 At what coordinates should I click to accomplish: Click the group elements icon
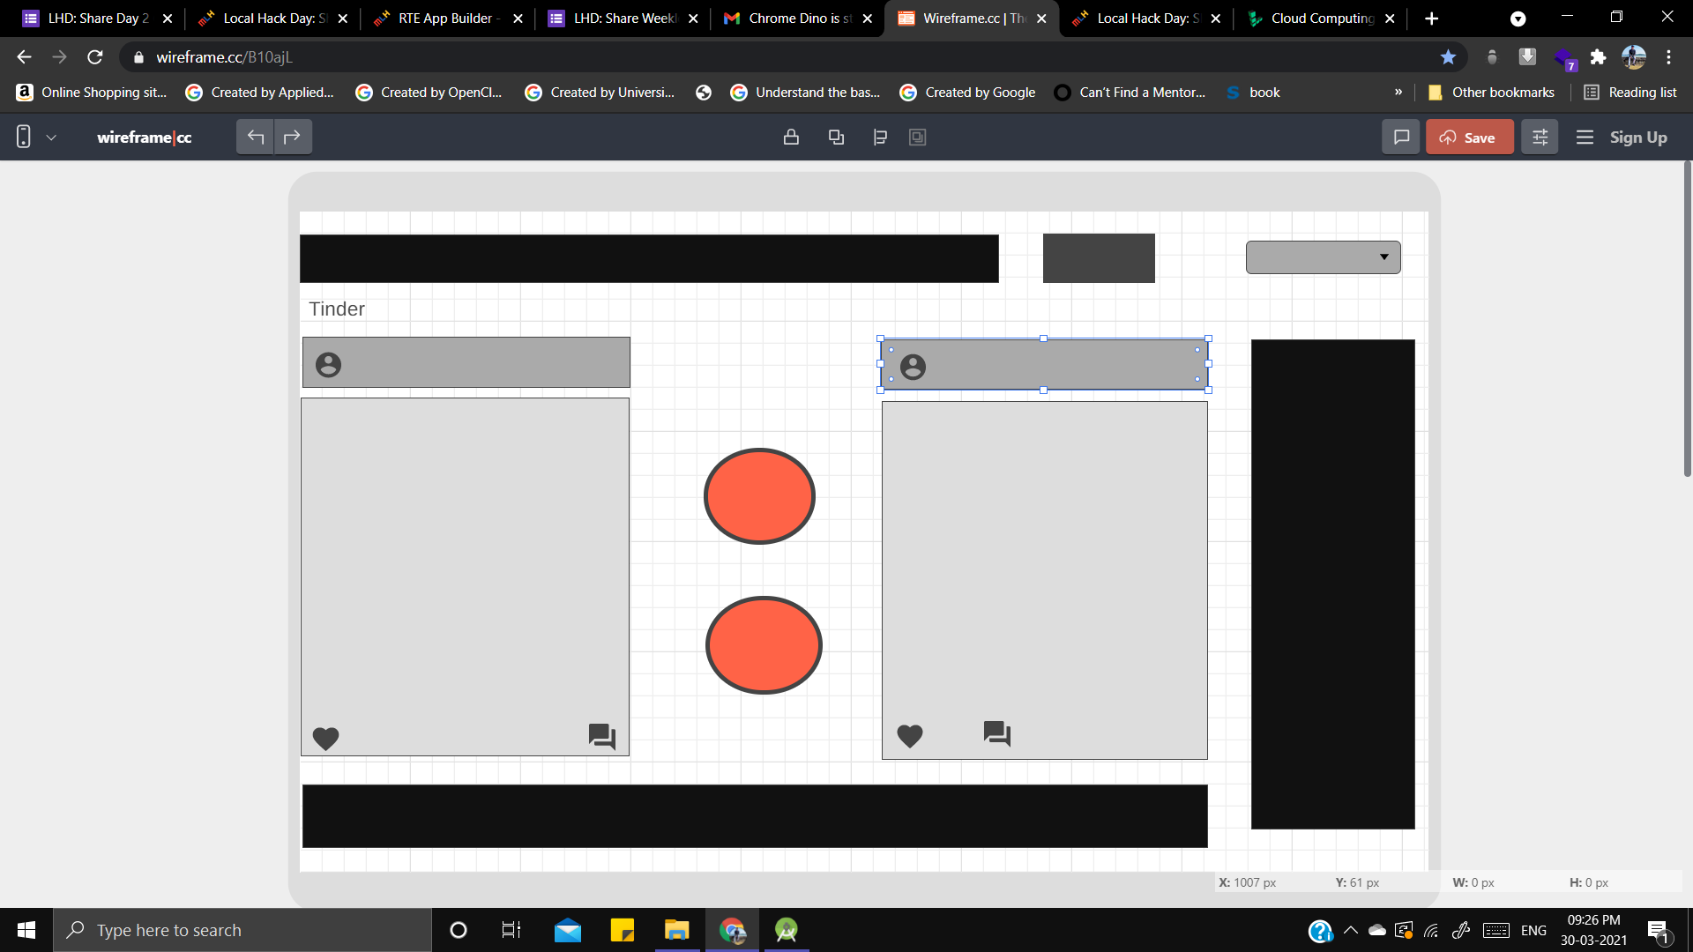click(x=917, y=137)
